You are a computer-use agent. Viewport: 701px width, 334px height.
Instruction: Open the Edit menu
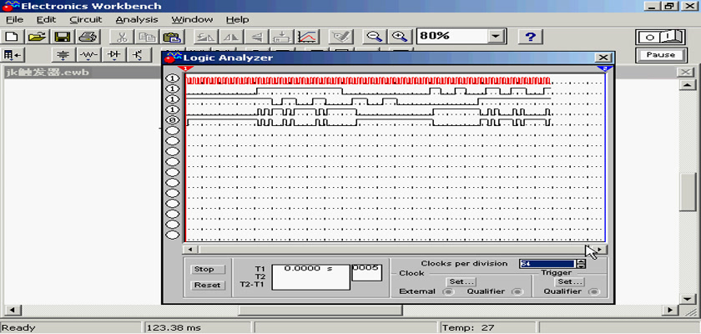point(46,20)
